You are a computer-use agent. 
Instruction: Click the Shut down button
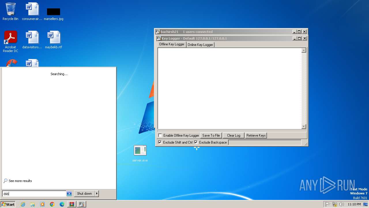[x=84, y=194]
